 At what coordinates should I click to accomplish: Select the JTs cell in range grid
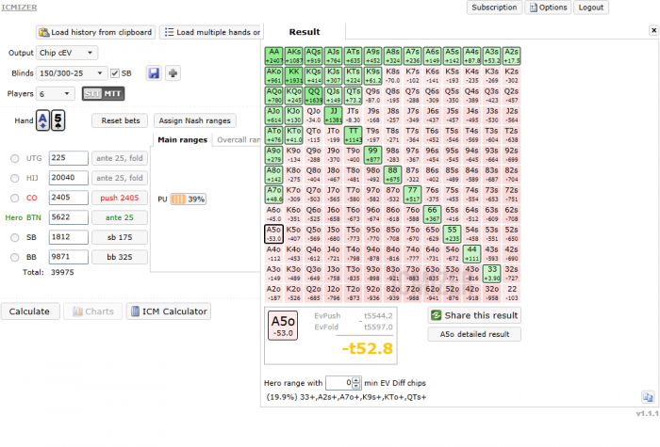pos(353,115)
